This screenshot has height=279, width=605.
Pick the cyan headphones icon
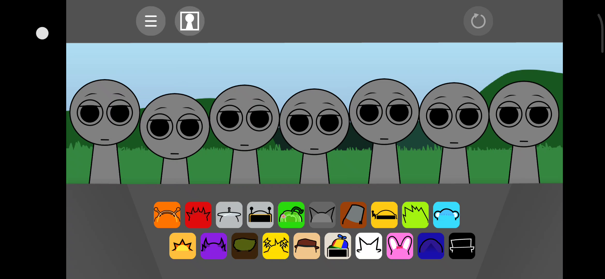[x=446, y=215]
